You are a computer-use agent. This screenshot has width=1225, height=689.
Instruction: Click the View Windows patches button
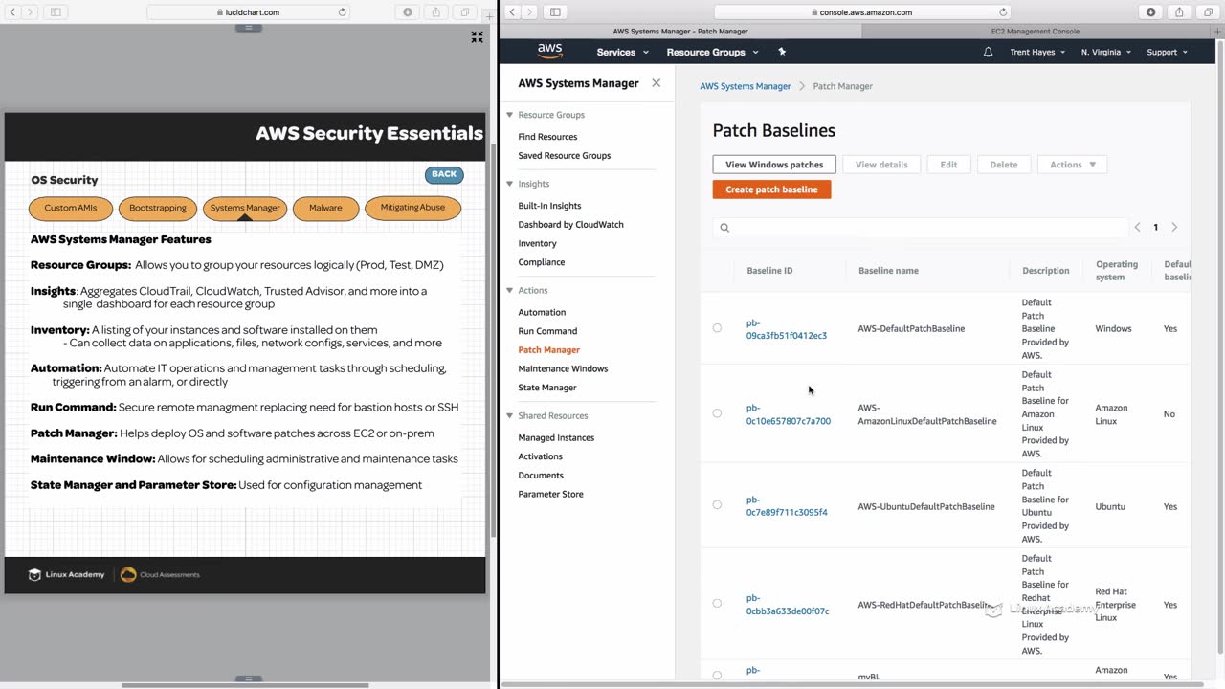click(774, 165)
